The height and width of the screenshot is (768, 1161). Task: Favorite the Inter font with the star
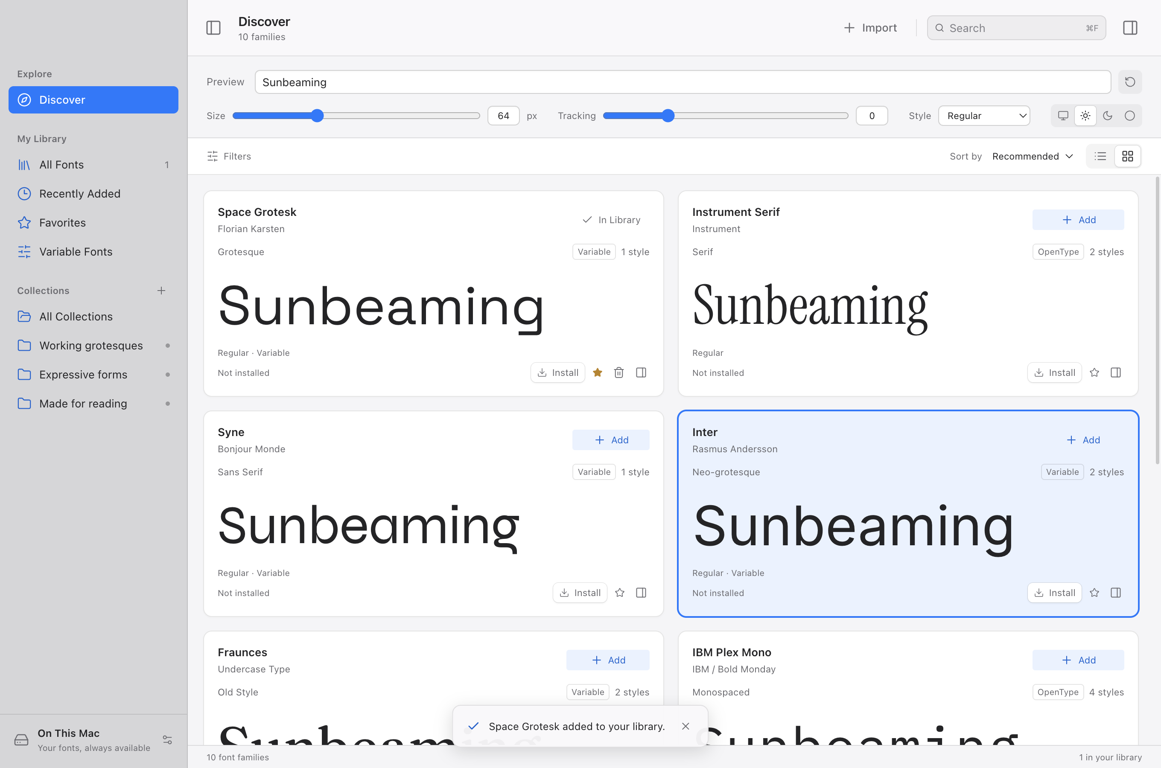click(1094, 593)
